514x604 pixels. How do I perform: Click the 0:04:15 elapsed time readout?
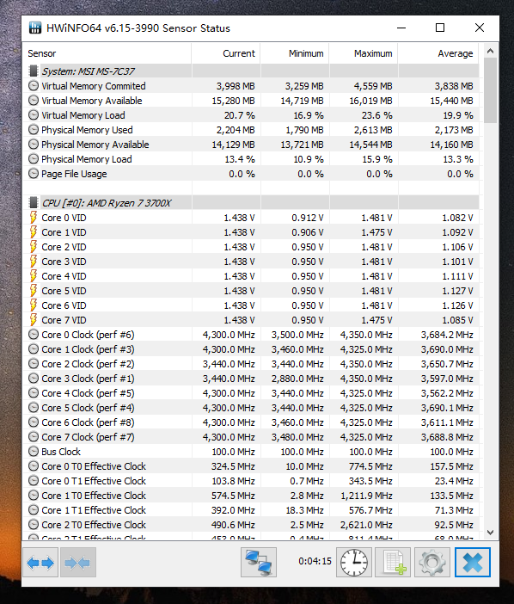(315, 561)
